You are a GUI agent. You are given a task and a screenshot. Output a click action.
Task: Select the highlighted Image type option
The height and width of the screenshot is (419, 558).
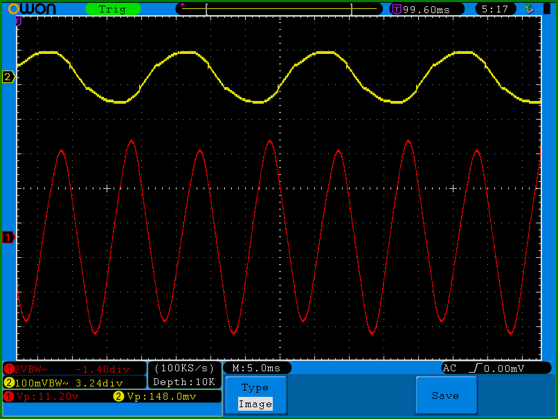pyautogui.click(x=255, y=404)
